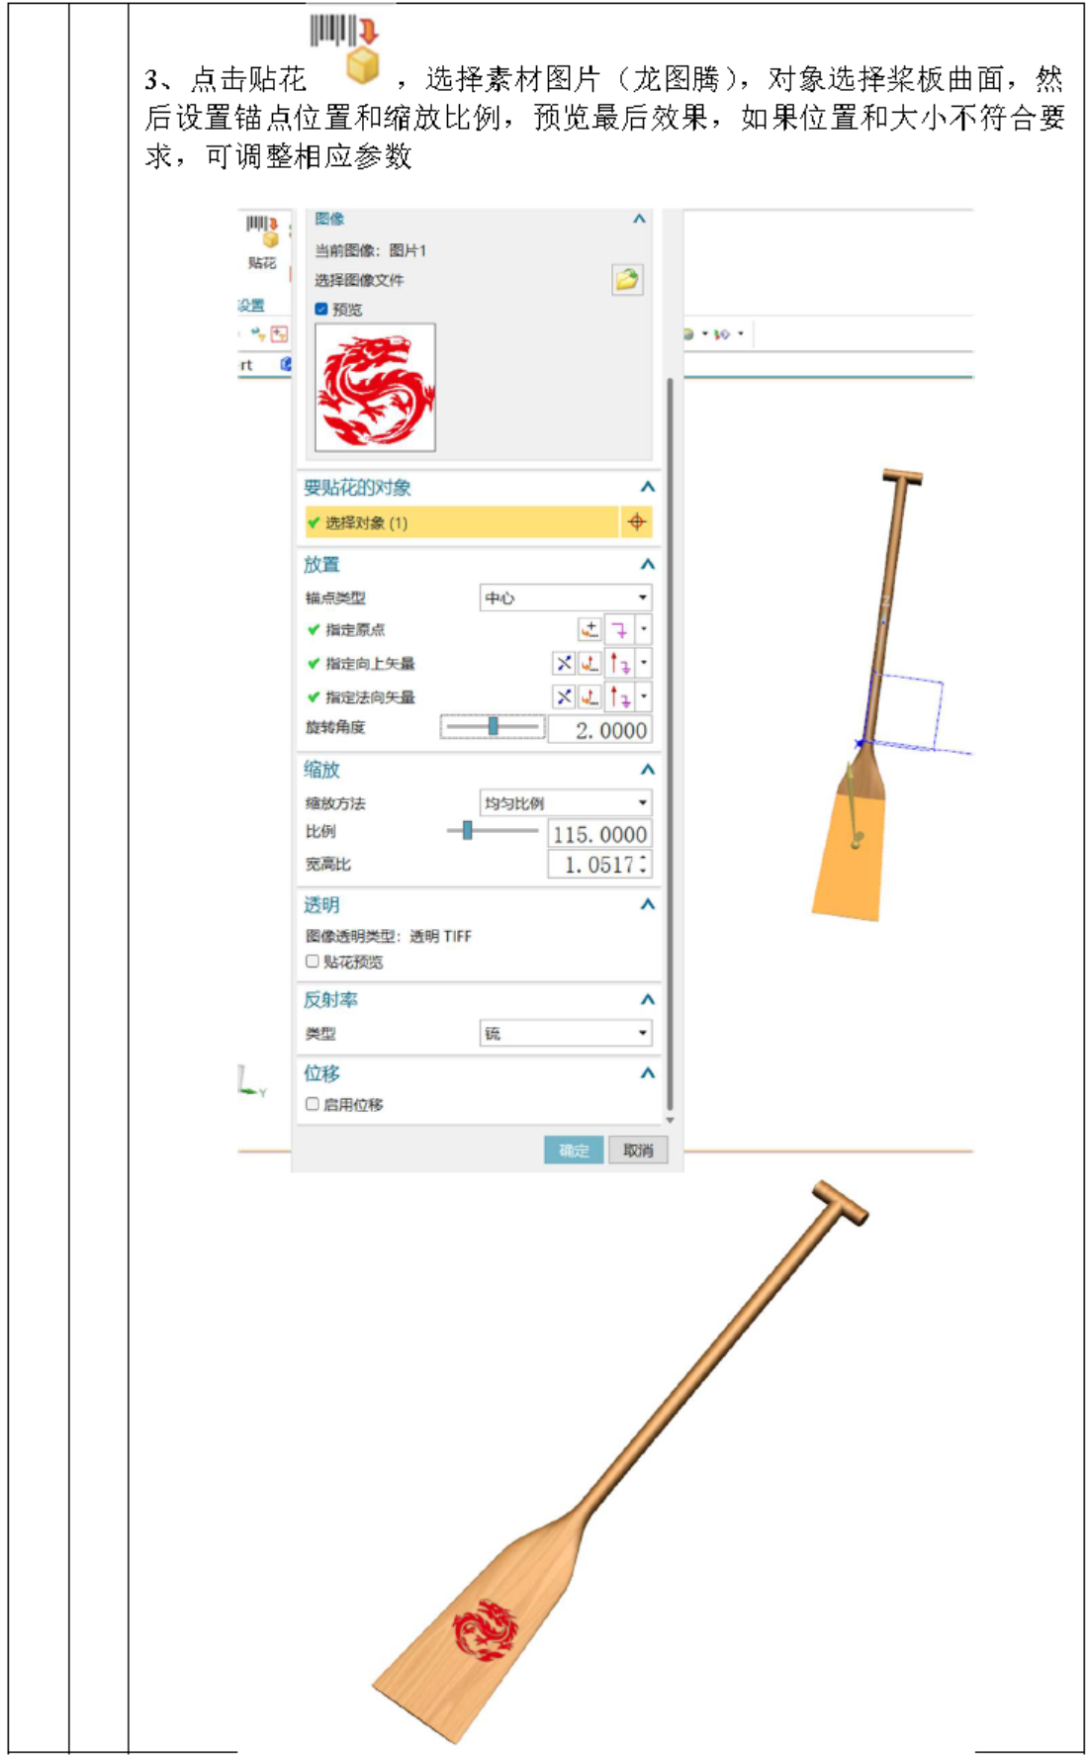
Task: Open the 锚点类型 dropdown showing 中心
Action: click(x=566, y=598)
